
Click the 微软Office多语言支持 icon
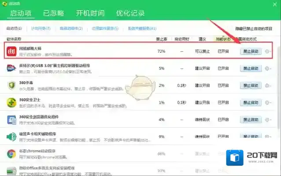click(11, 171)
